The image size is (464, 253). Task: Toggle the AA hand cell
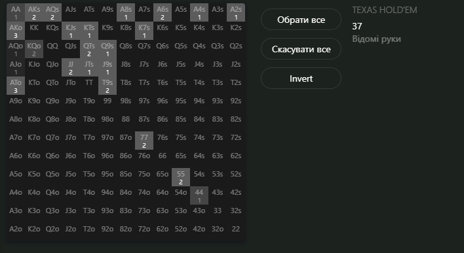[16, 12]
